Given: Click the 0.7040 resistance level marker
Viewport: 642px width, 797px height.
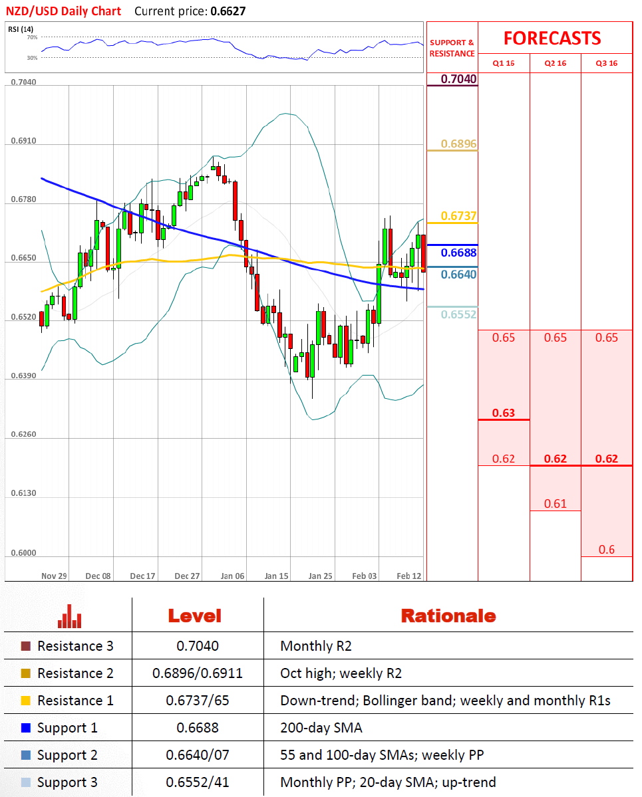Looking at the screenshot, I should [459, 79].
